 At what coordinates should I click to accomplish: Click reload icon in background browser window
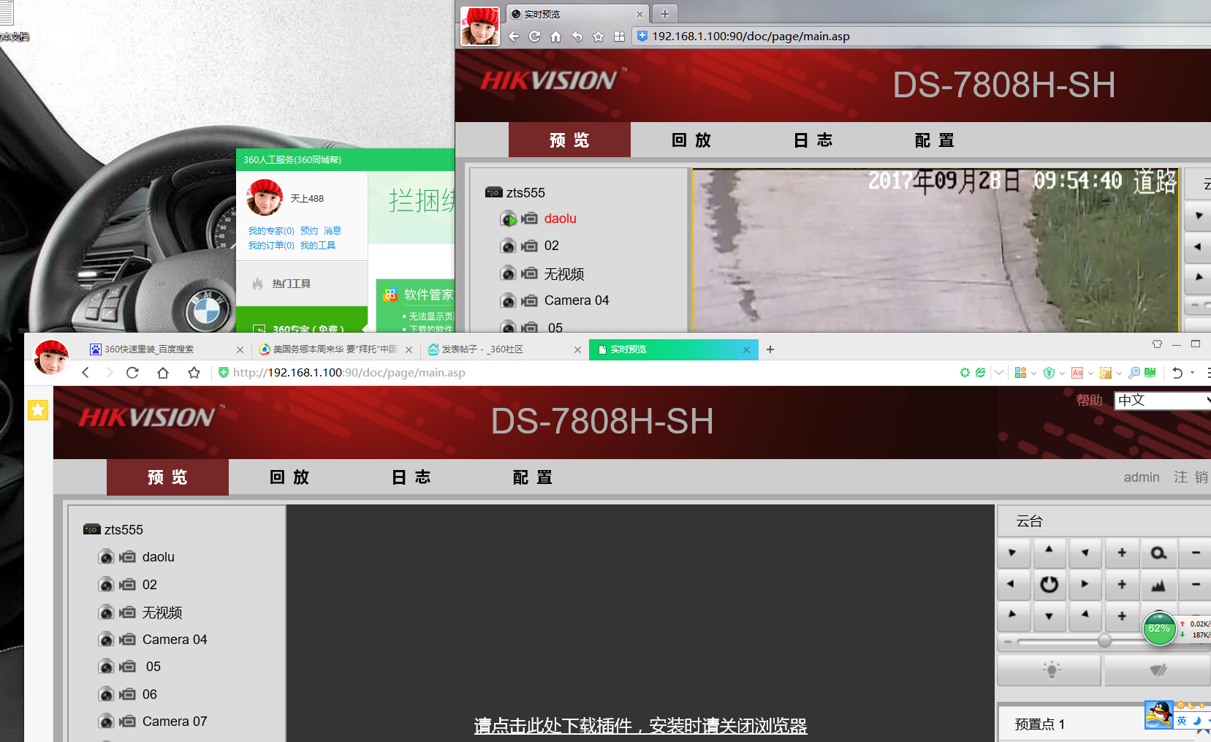(x=535, y=37)
